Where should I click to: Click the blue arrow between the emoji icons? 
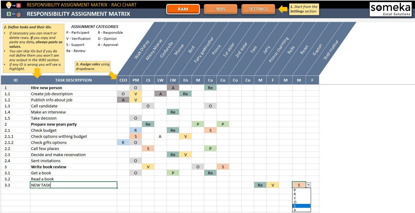(x=14, y=5)
